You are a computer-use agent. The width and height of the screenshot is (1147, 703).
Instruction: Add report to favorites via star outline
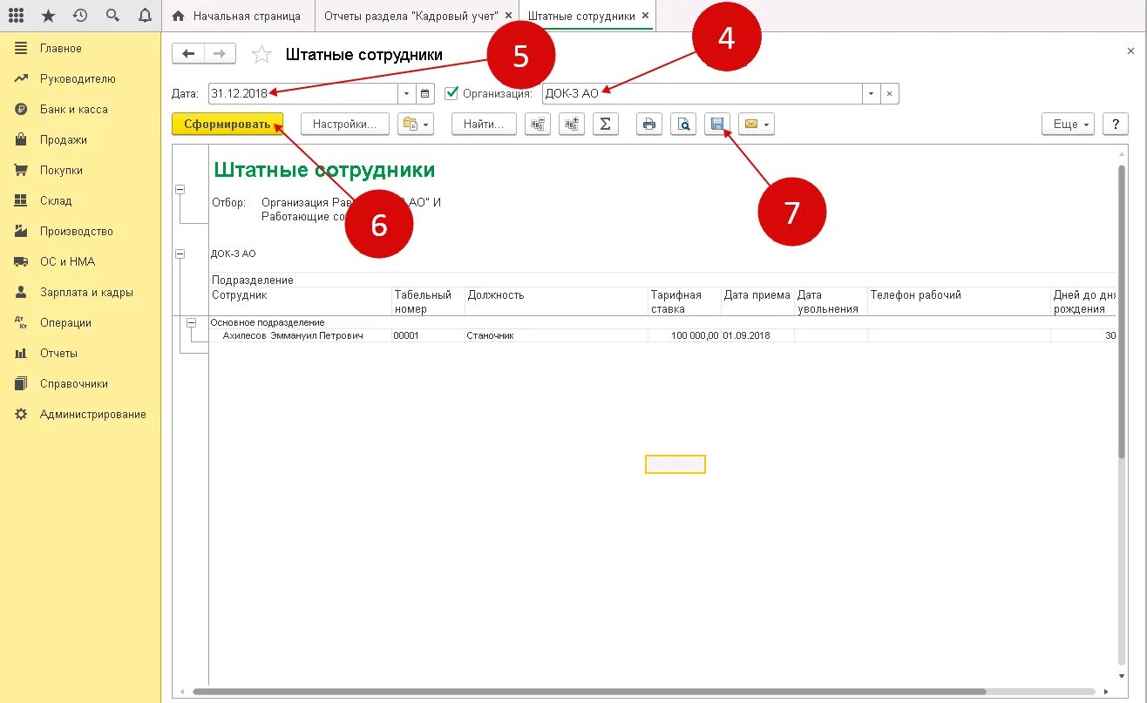pyautogui.click(x=261, y=55)
